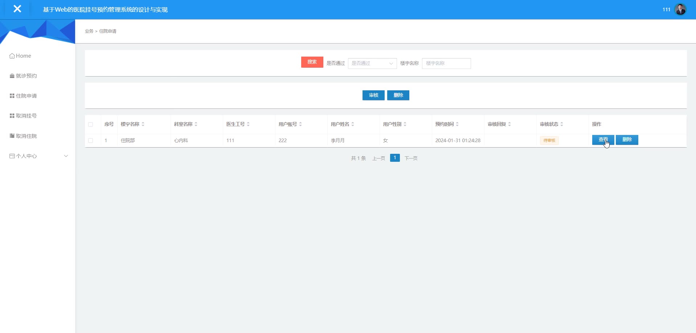696x333 pixels.
Task: Focus the 楼宇名称 input field
Action: 446,63
